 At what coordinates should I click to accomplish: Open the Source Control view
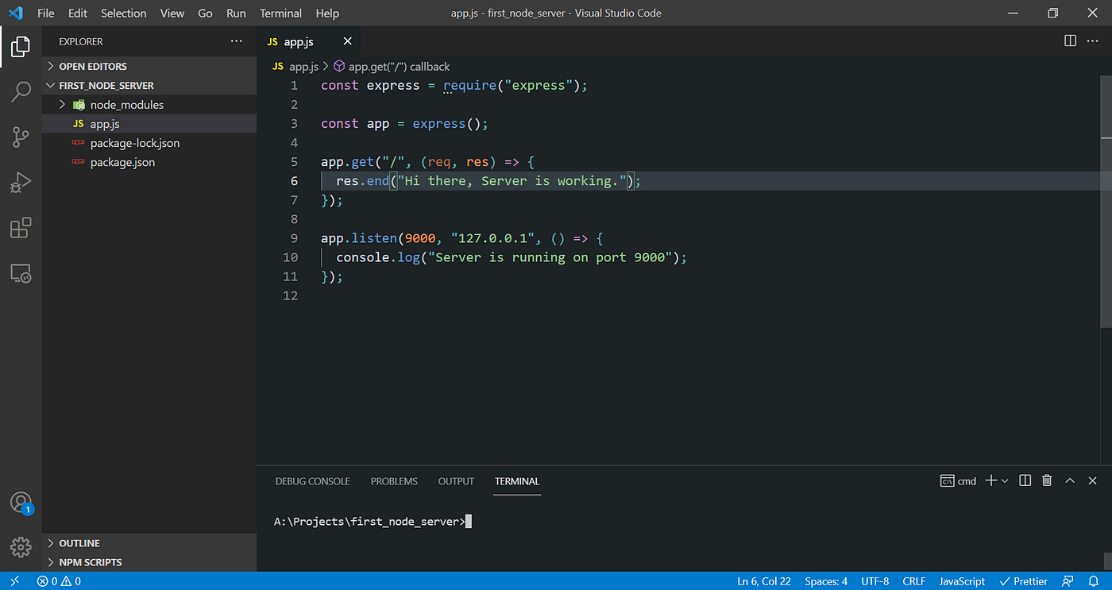[x=21, y=137]
